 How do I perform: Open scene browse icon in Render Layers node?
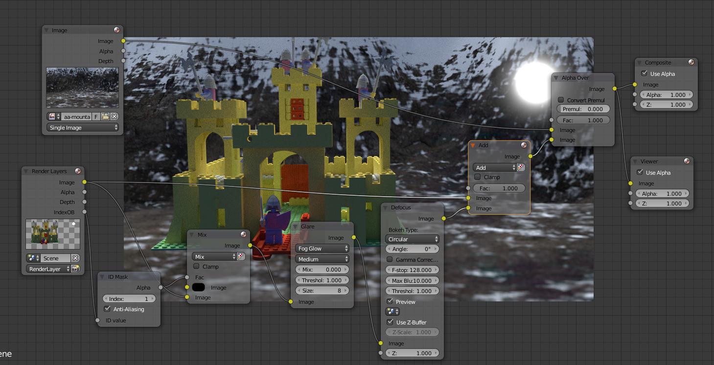click(x=33, y=258)
